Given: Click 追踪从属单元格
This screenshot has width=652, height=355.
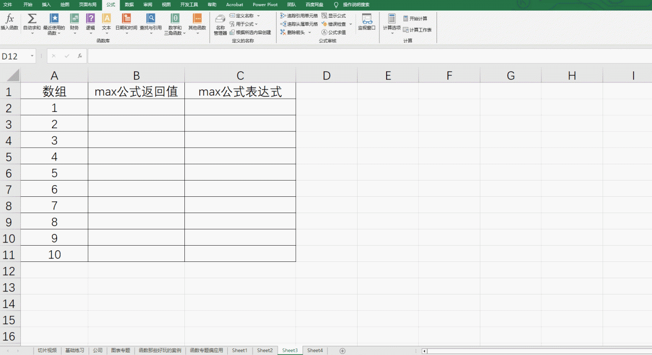Looking at the screenshot, I should (299, 24).
